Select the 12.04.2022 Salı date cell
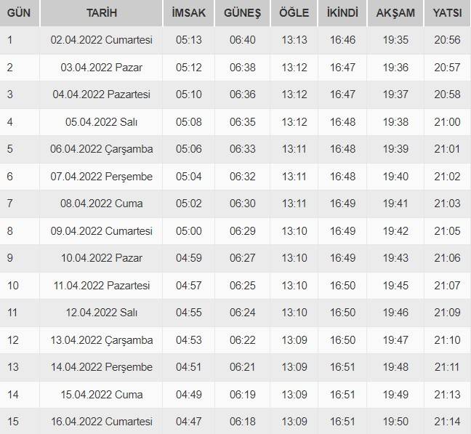The width and height of the screenshot is (471, 434). (x=102, y=313)
